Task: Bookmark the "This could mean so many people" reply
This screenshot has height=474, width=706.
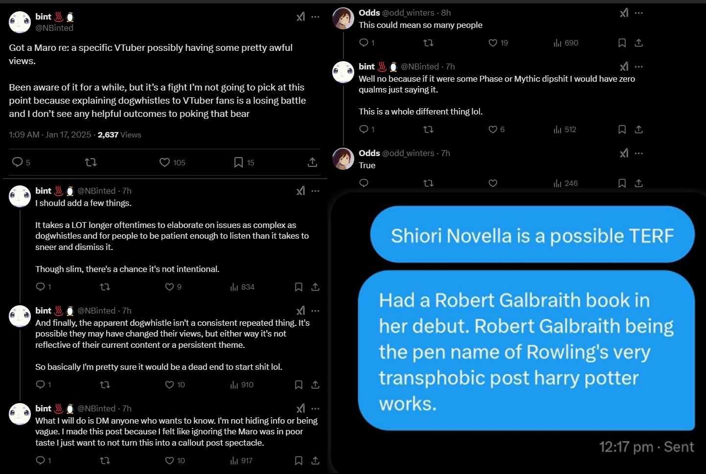Action: point(622,43)
